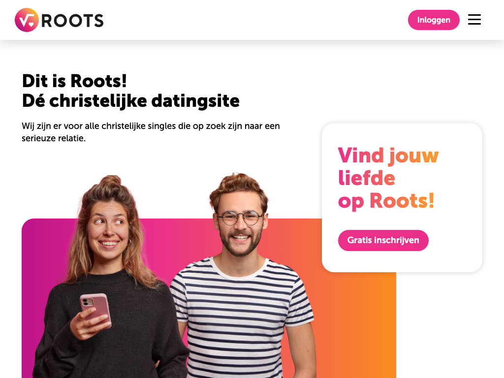The image size is (504, 378).
Task: Click the 'serieuze relatie.' text line
Action: click(54, 138)
